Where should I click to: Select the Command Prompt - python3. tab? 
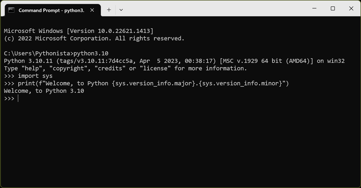pyautogui.click(x=51, y=10)
